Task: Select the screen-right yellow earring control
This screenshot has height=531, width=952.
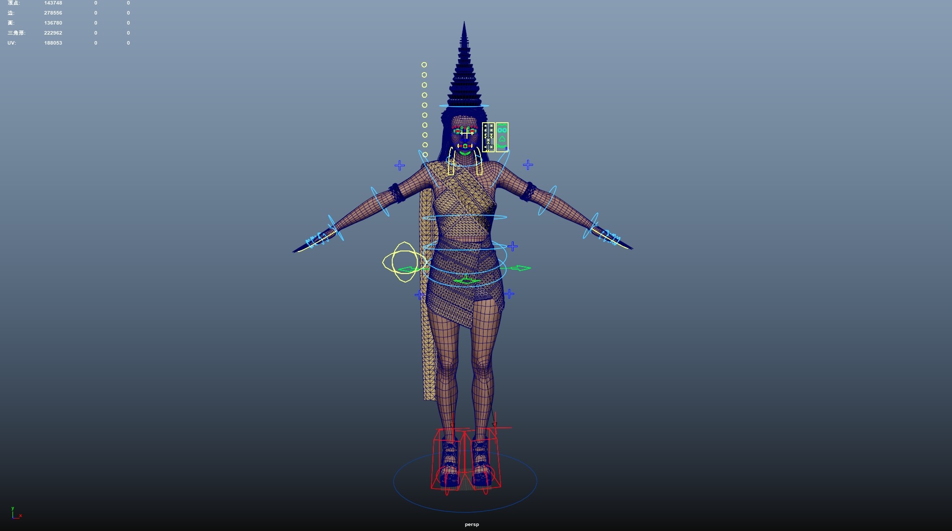Action: (x=479, y=161)
